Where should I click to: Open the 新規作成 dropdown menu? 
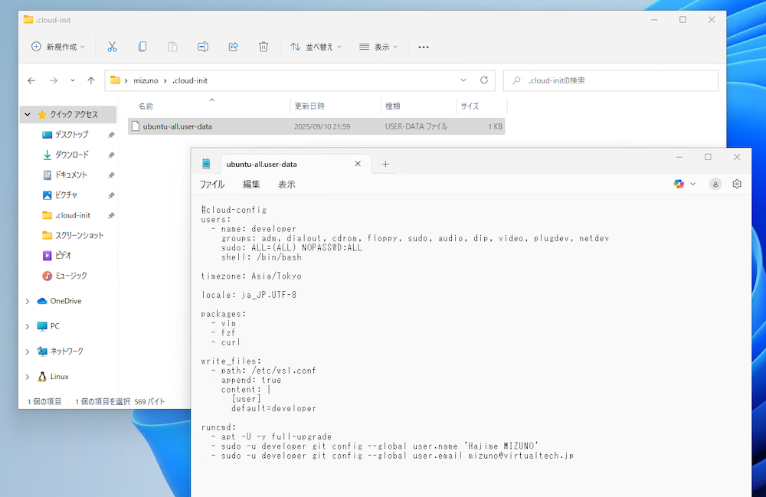coord(58,47)
